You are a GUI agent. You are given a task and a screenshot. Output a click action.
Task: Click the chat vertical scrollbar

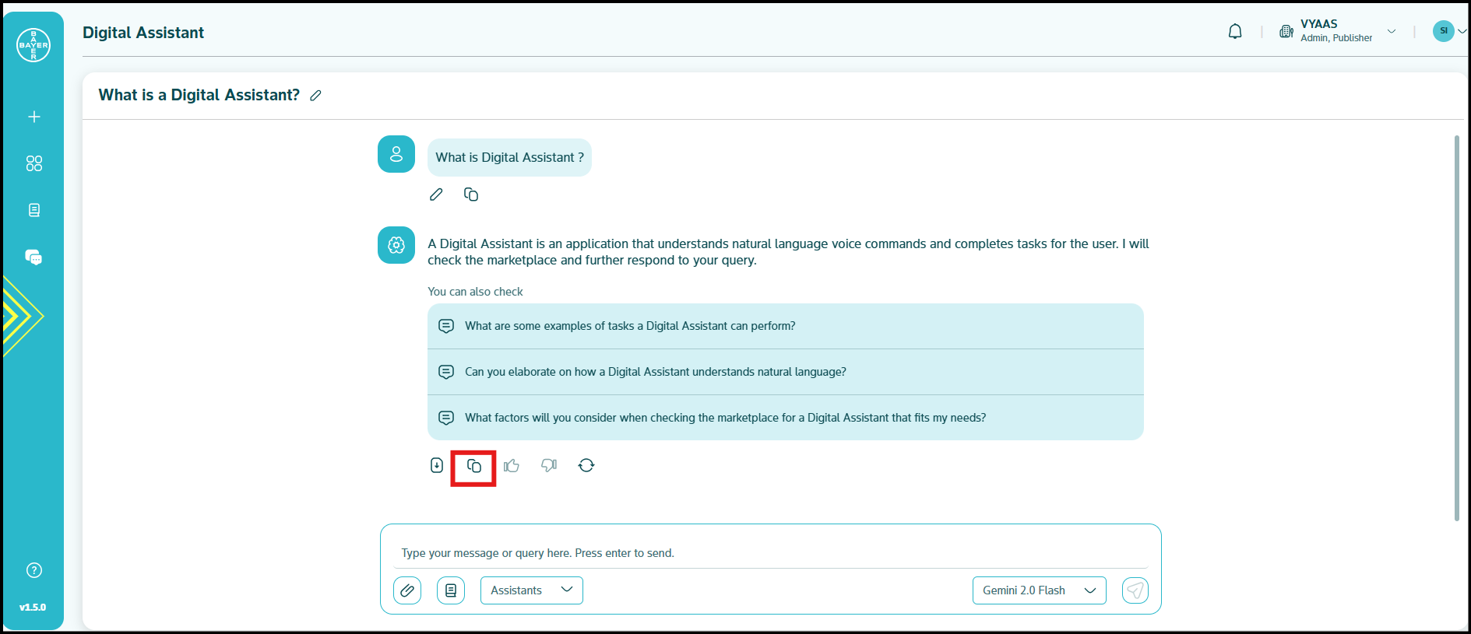point(1456,328)
